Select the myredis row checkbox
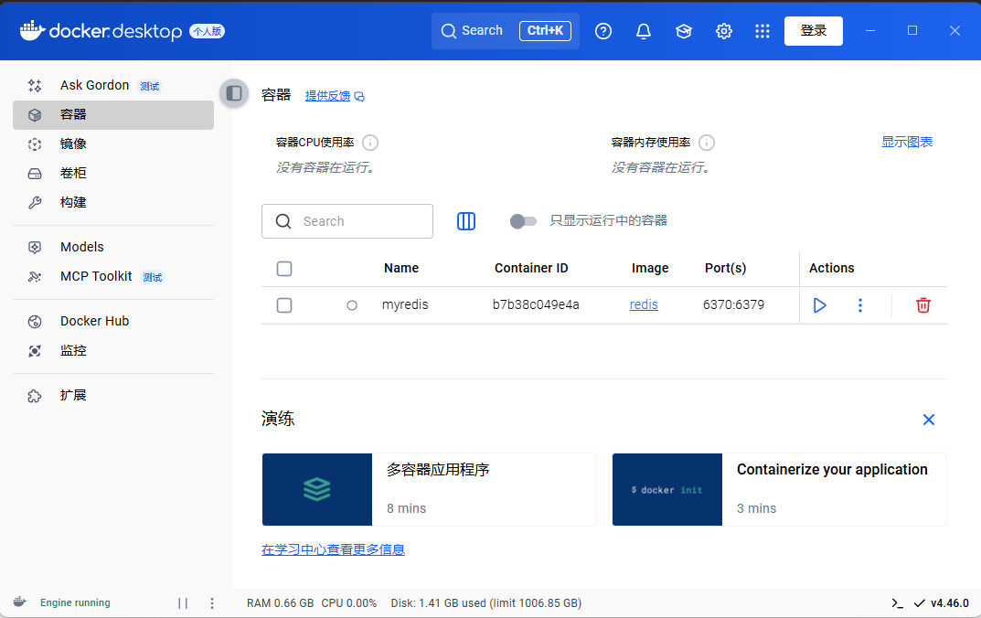 point(284,305)
